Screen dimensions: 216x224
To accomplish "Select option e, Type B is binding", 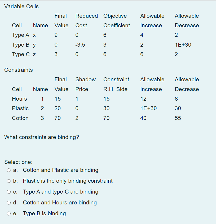I will [x=44, y=213].
